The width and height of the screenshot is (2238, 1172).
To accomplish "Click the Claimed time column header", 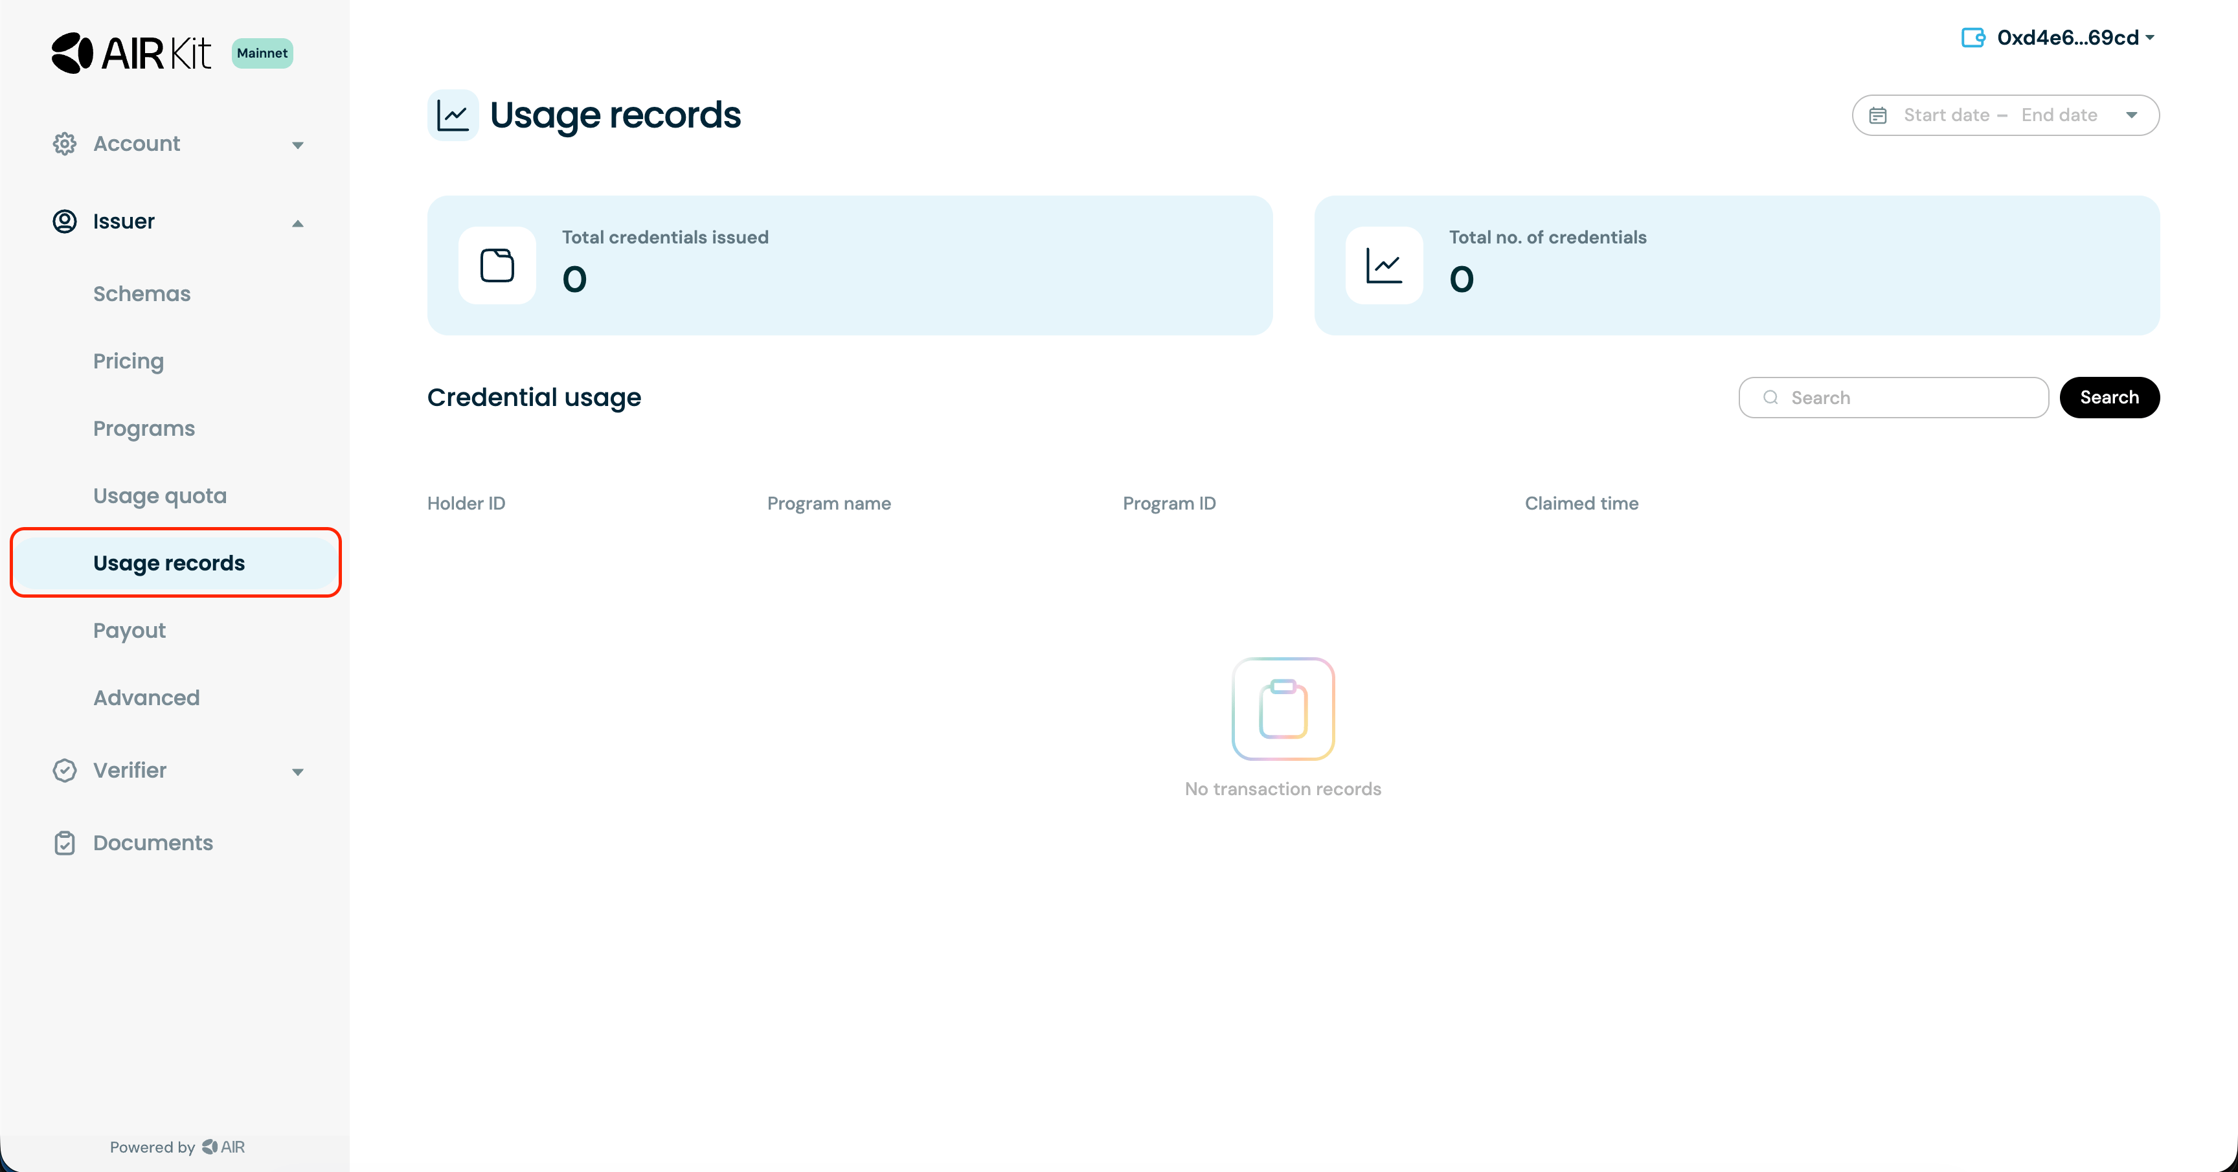I will tap(1582, 503).
